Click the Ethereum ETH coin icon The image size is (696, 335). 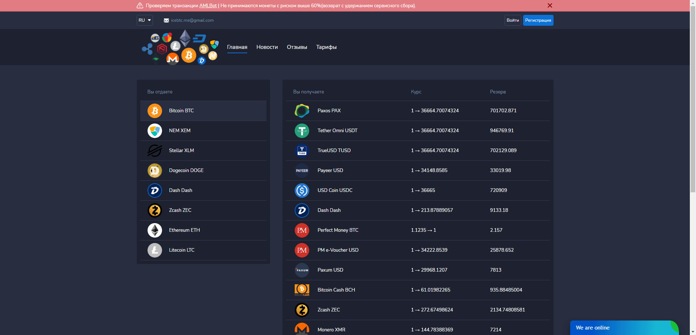tap(155, 230)
